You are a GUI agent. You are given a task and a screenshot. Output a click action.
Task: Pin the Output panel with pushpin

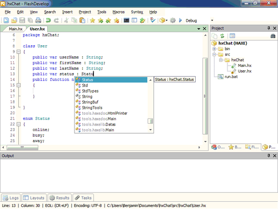tap(269, 155)
